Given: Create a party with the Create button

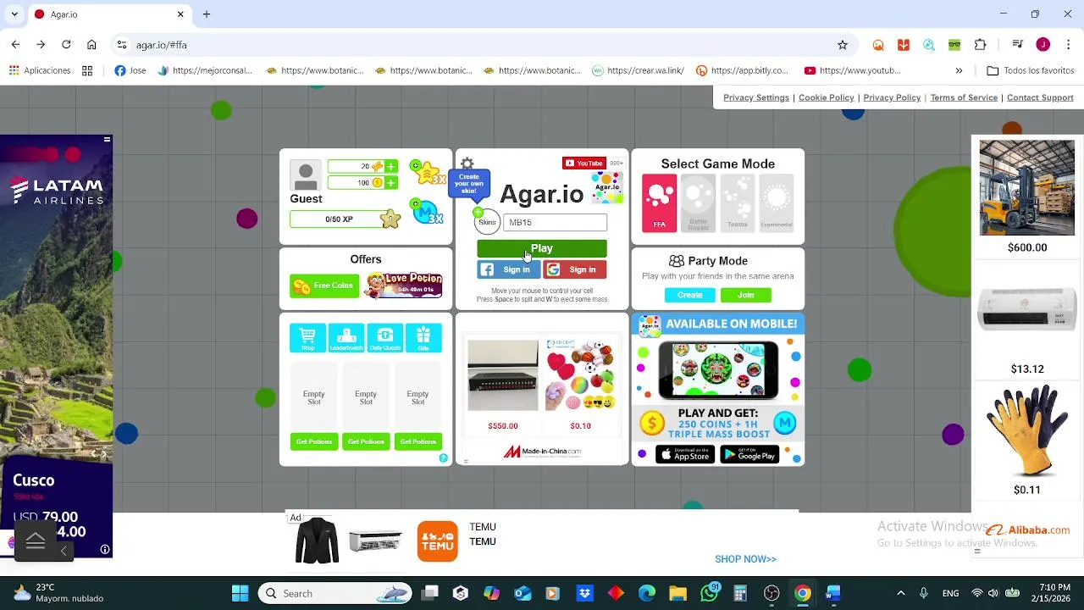Looking at the screenshot, I should pyautogui.click(x=689, y=295).
